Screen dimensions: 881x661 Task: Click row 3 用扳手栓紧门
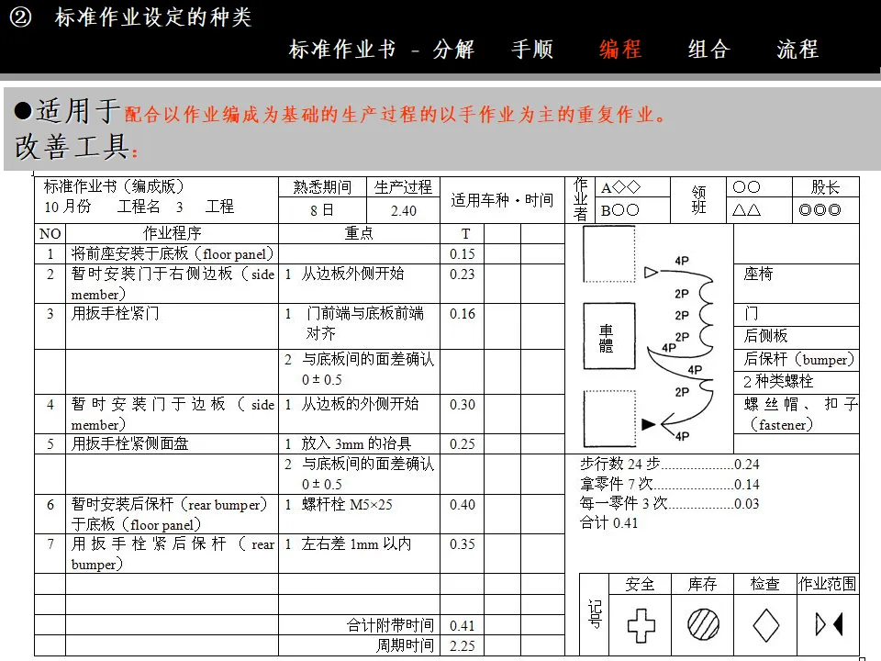pyautogui.click(x=115, y=313)
